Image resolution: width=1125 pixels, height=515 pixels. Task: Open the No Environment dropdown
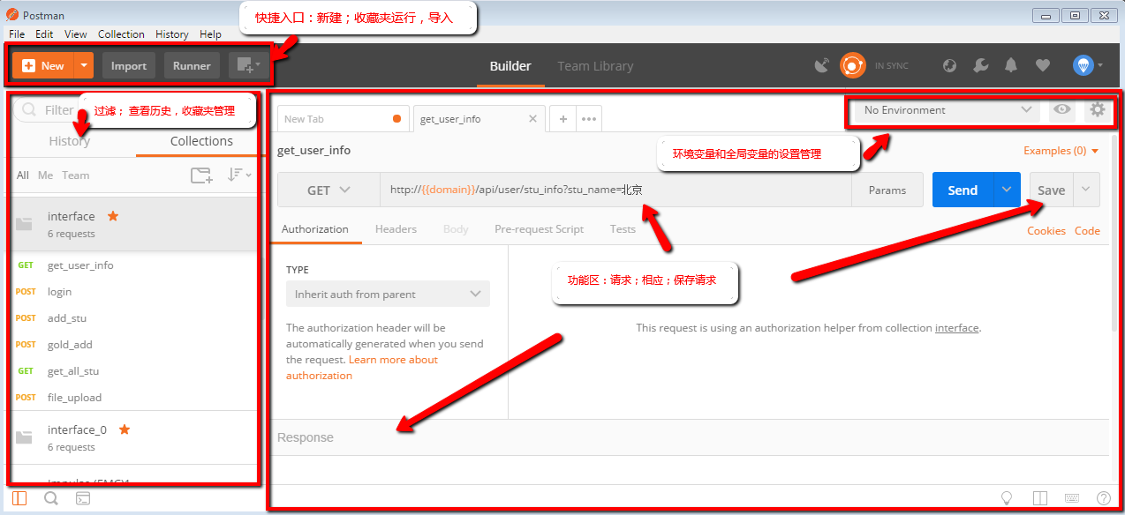click(947, 110)
